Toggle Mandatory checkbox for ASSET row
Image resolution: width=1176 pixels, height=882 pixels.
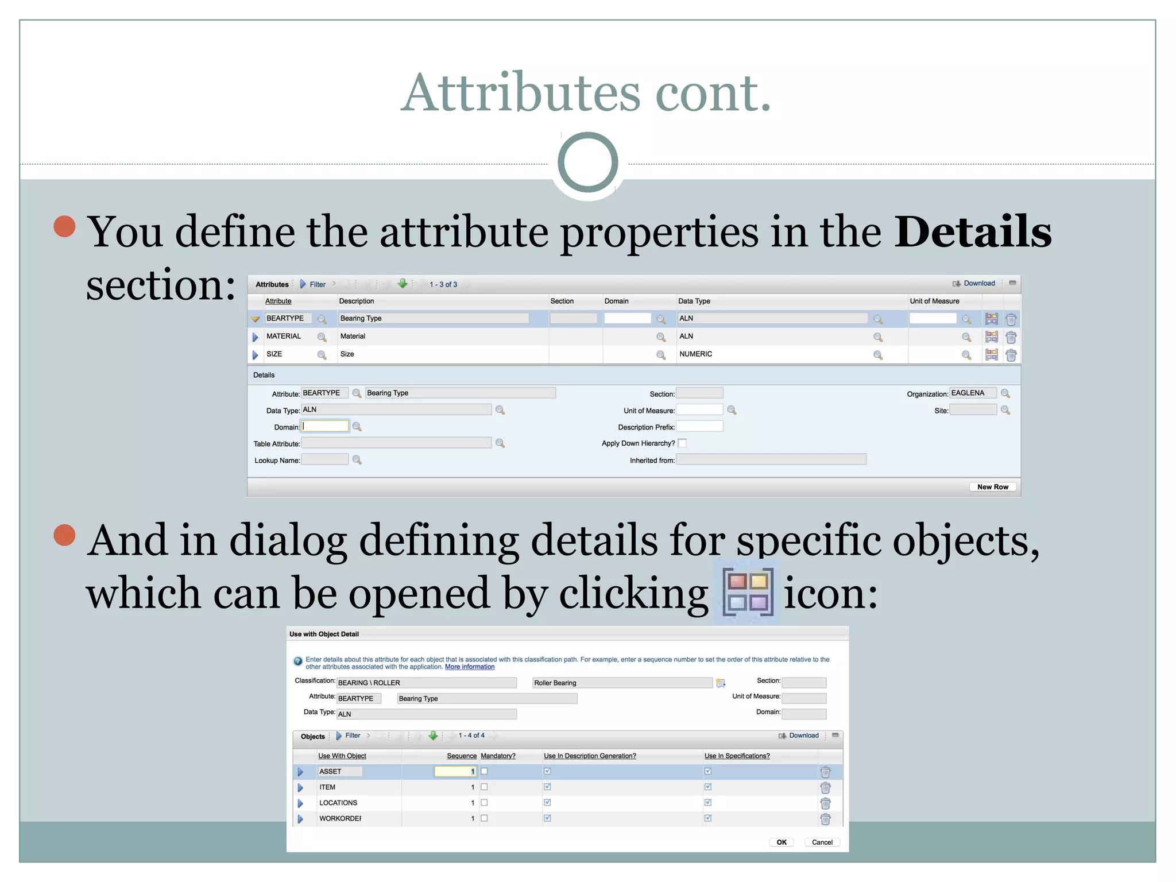(484, 771)
